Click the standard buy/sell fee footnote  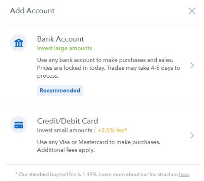pyautogui.click(x=103, y=174)
